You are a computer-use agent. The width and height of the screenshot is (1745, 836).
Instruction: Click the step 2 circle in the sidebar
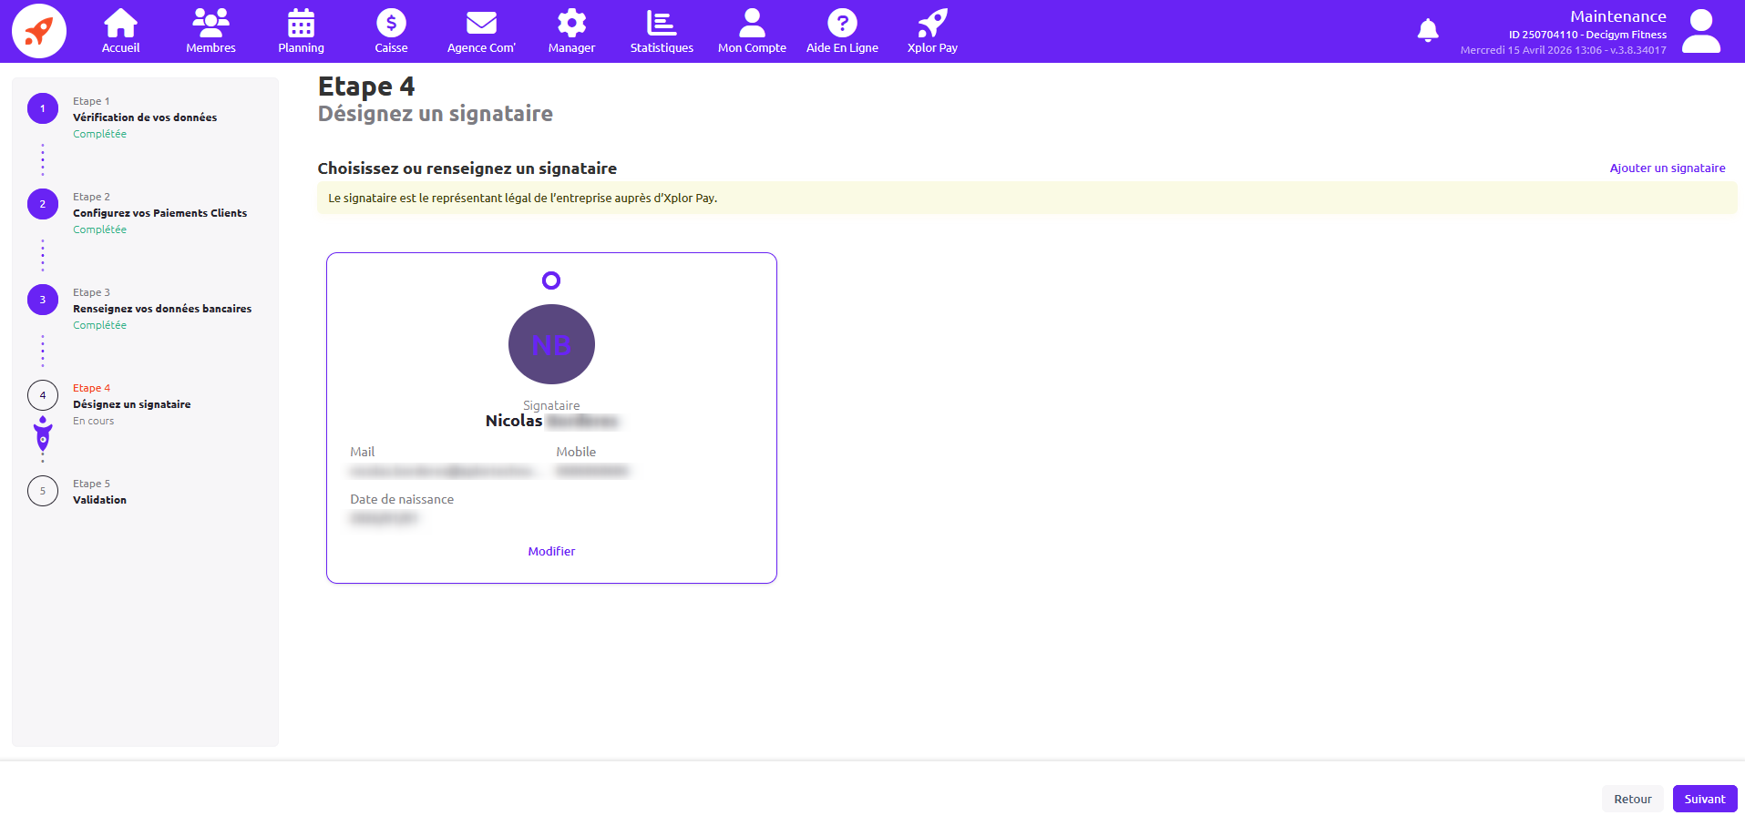[x=43, y=204]
